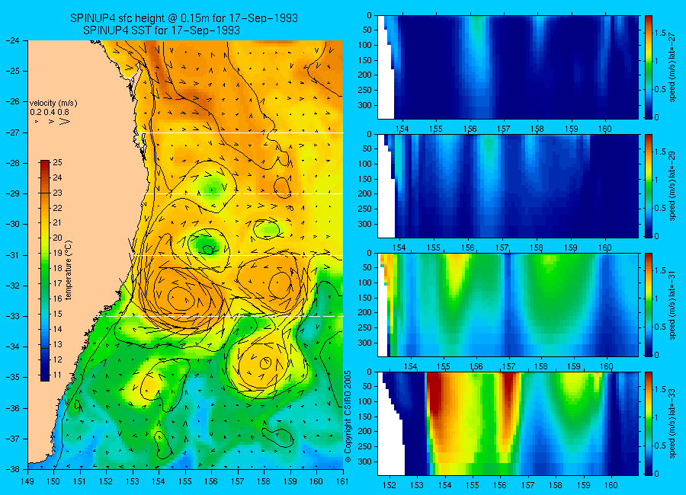Click the '25' tick on the temperature color bar
The height and width of the screenshot is (495, 686).
(x=57, y=162)
